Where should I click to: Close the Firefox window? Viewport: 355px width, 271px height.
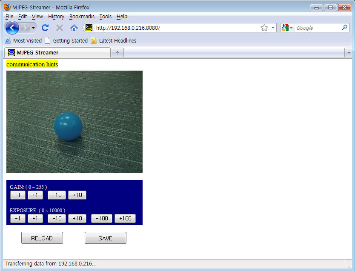[x=344, y=8]
